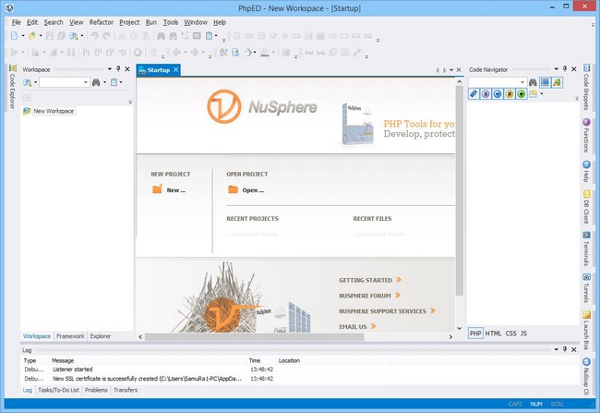Open the NuSoap Client side panel
The height and width of the screenshot is (413, 600).
click(x=586, y=376)
